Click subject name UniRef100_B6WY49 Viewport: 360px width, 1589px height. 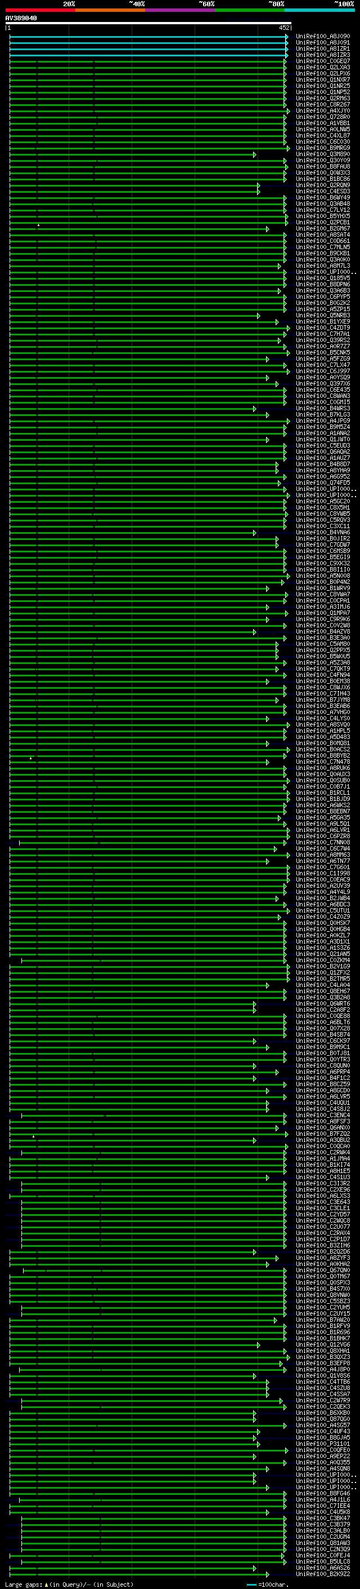323,197
